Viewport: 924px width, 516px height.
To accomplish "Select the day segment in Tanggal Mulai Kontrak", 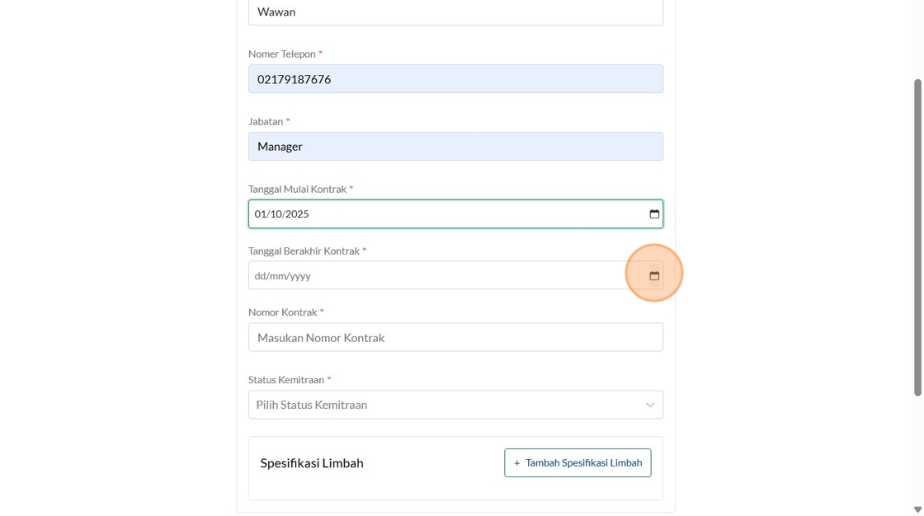I will [260, 214].
